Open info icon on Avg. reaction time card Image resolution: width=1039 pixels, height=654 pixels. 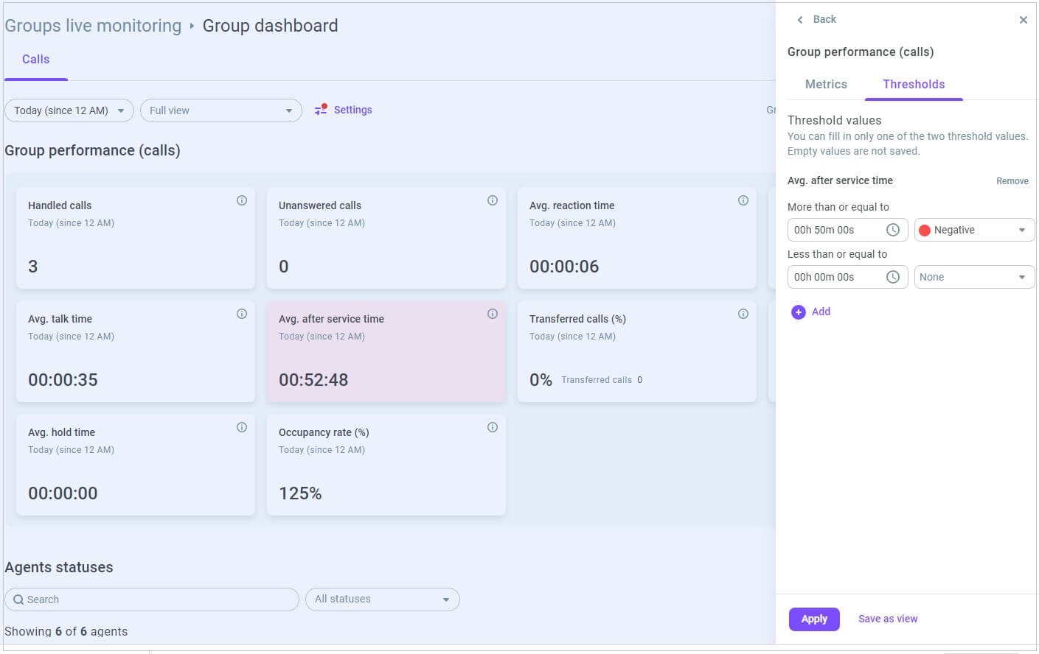coord(743,200)
